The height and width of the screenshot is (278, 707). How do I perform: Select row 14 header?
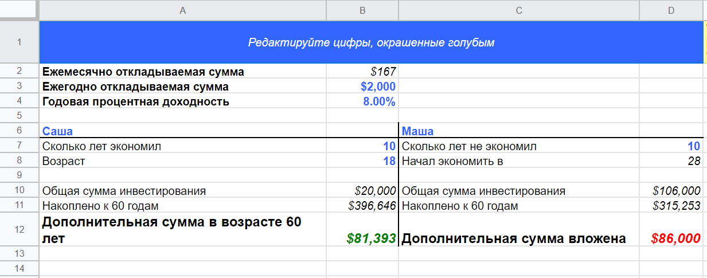[x=19, y=268]
